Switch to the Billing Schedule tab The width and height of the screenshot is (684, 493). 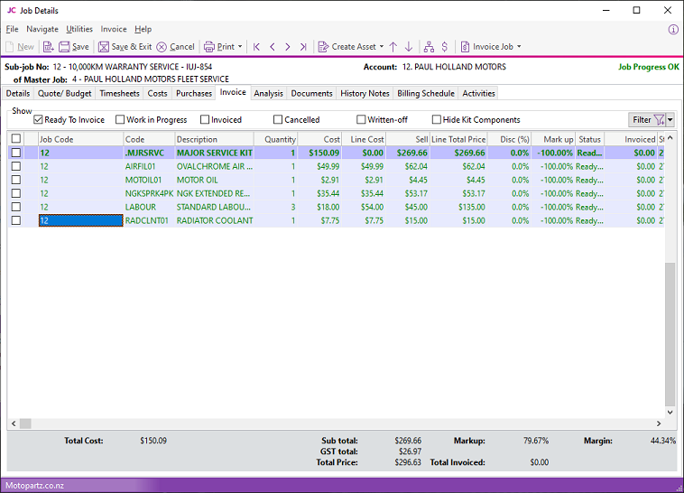(426, 93)
